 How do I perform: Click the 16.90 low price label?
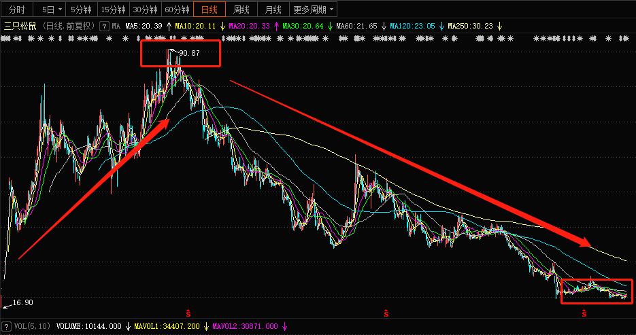coord(22,302)
